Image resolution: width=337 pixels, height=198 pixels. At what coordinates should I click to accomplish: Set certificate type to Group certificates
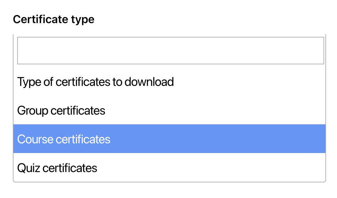click(61, 111)
